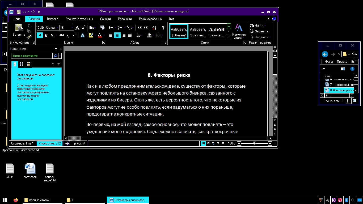Click the word count status (Число слов: 212)
The height and width of the screenshot is (204, 363).
click(49, 143)
